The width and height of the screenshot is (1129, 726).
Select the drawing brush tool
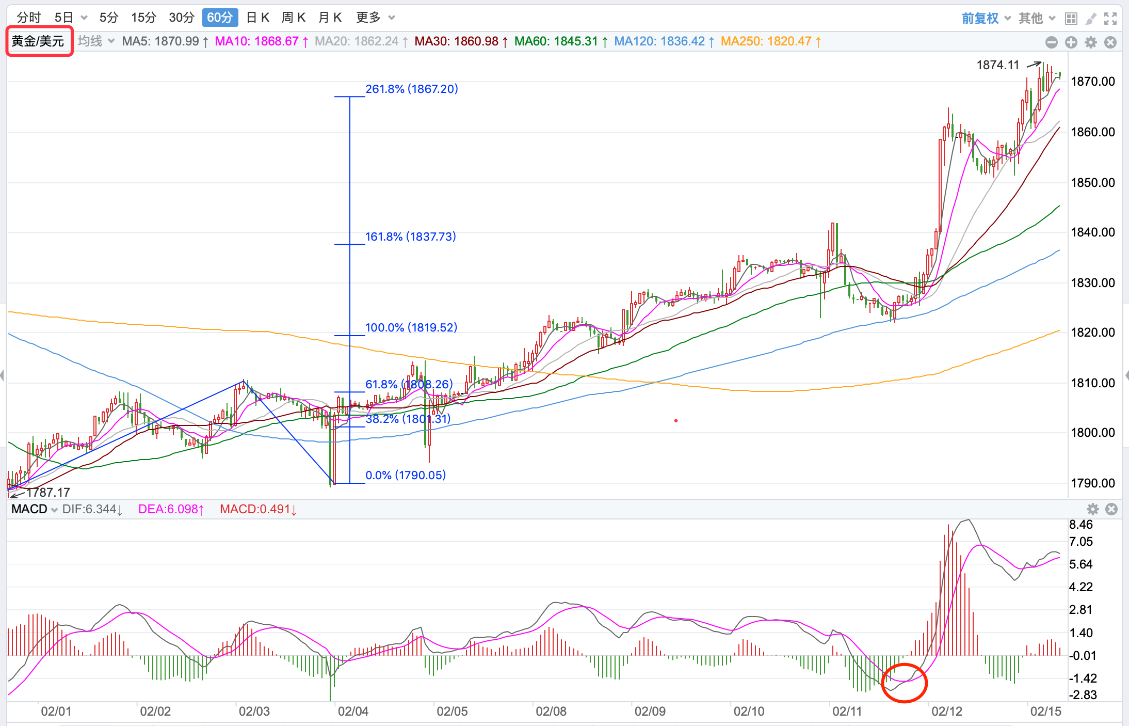click(1090, 19)
